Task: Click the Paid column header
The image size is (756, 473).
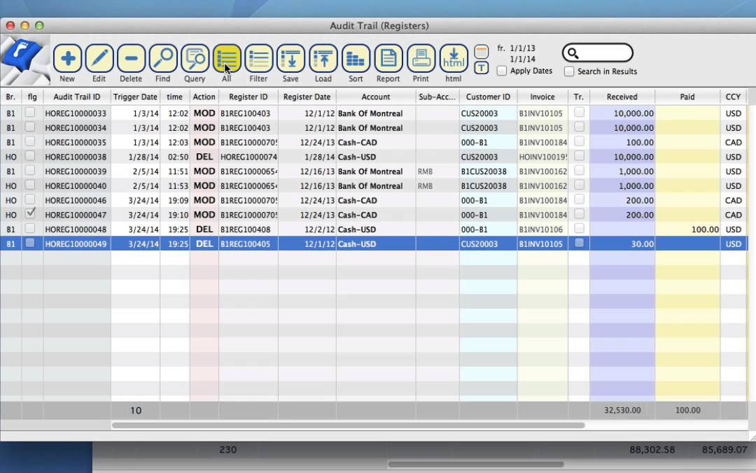Action: pyautogui.click(x=687, y=97)
